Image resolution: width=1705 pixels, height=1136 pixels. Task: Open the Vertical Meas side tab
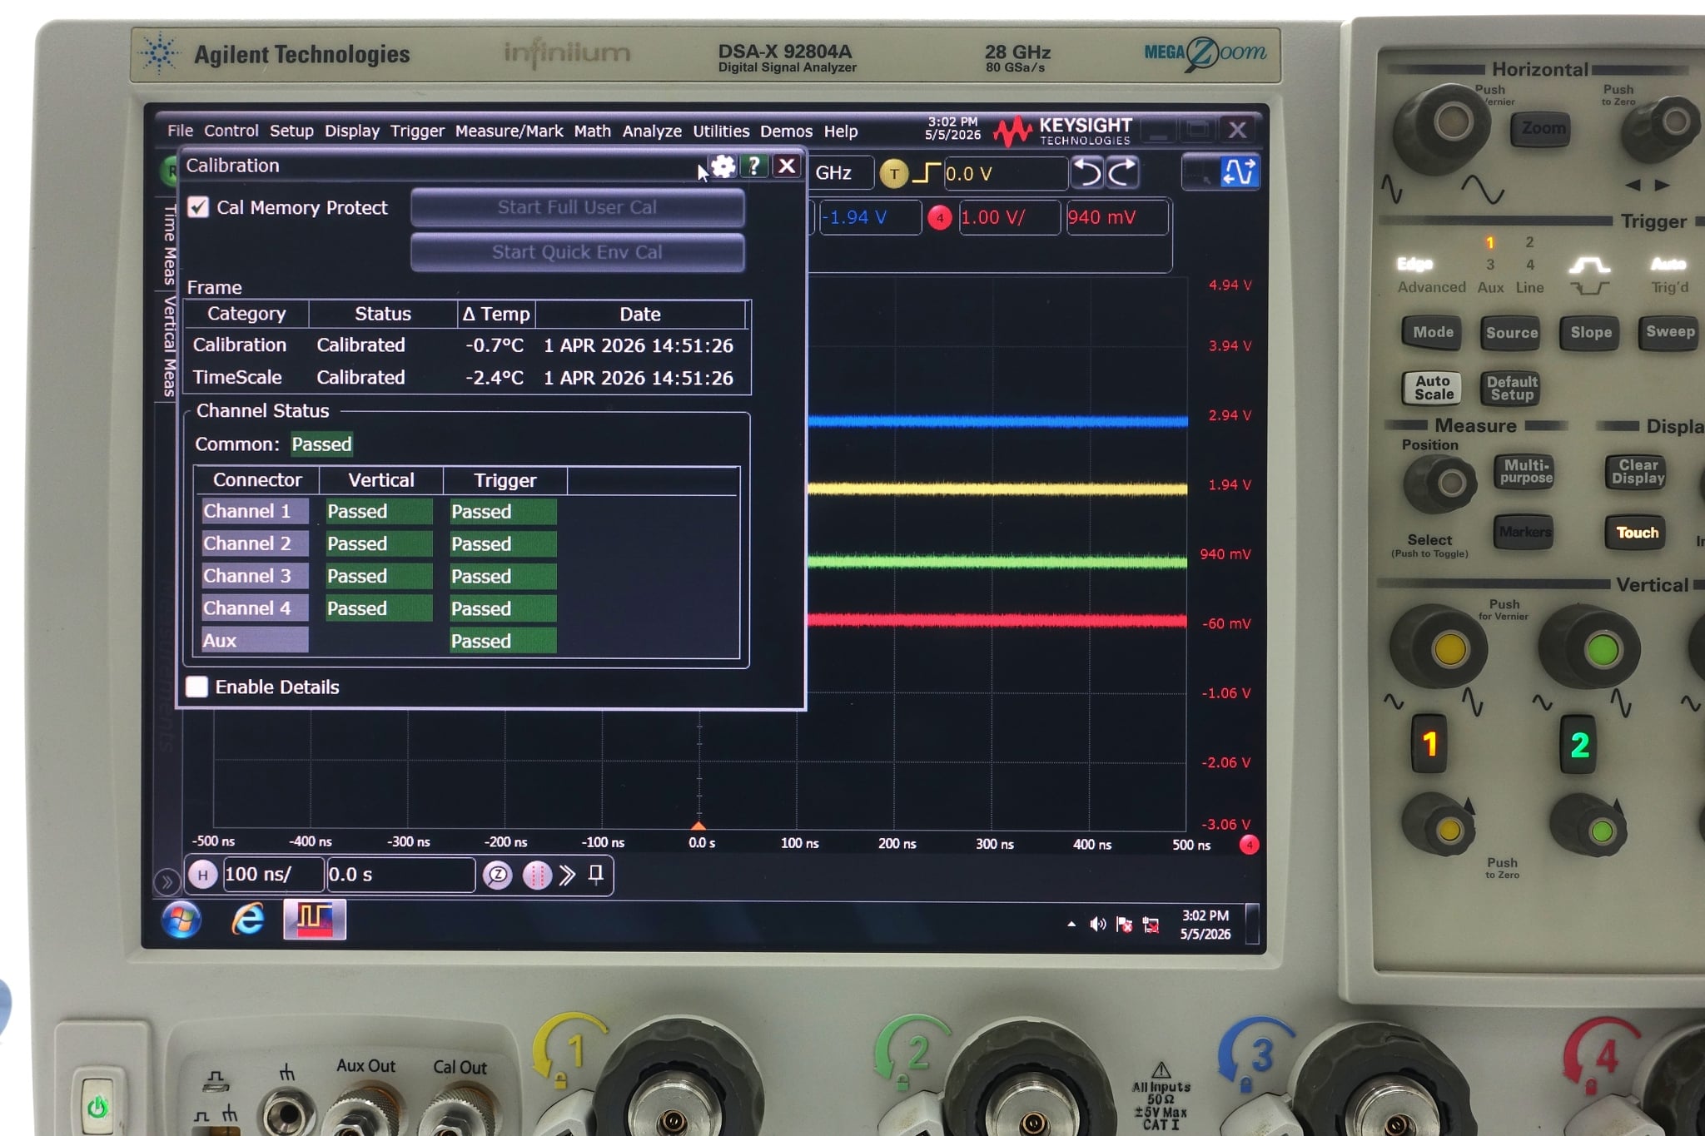pos(168,346)
